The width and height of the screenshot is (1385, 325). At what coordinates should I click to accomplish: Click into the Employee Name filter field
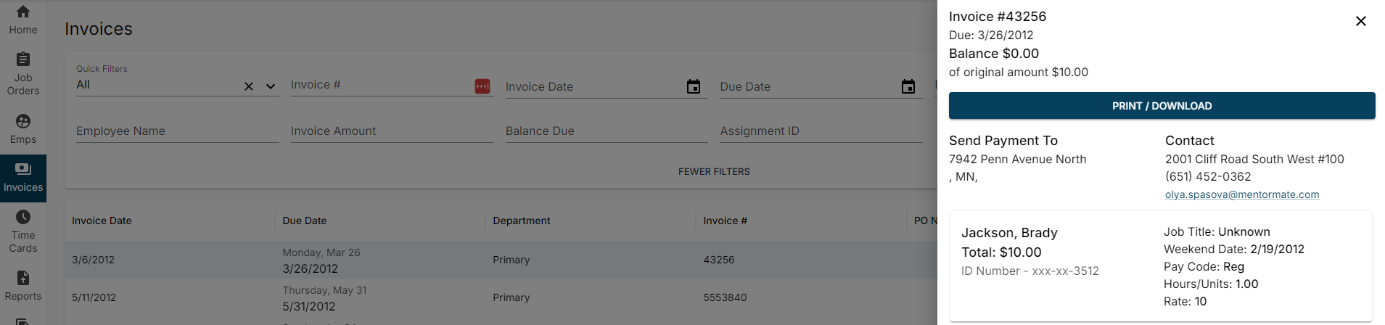coord(177,131)
